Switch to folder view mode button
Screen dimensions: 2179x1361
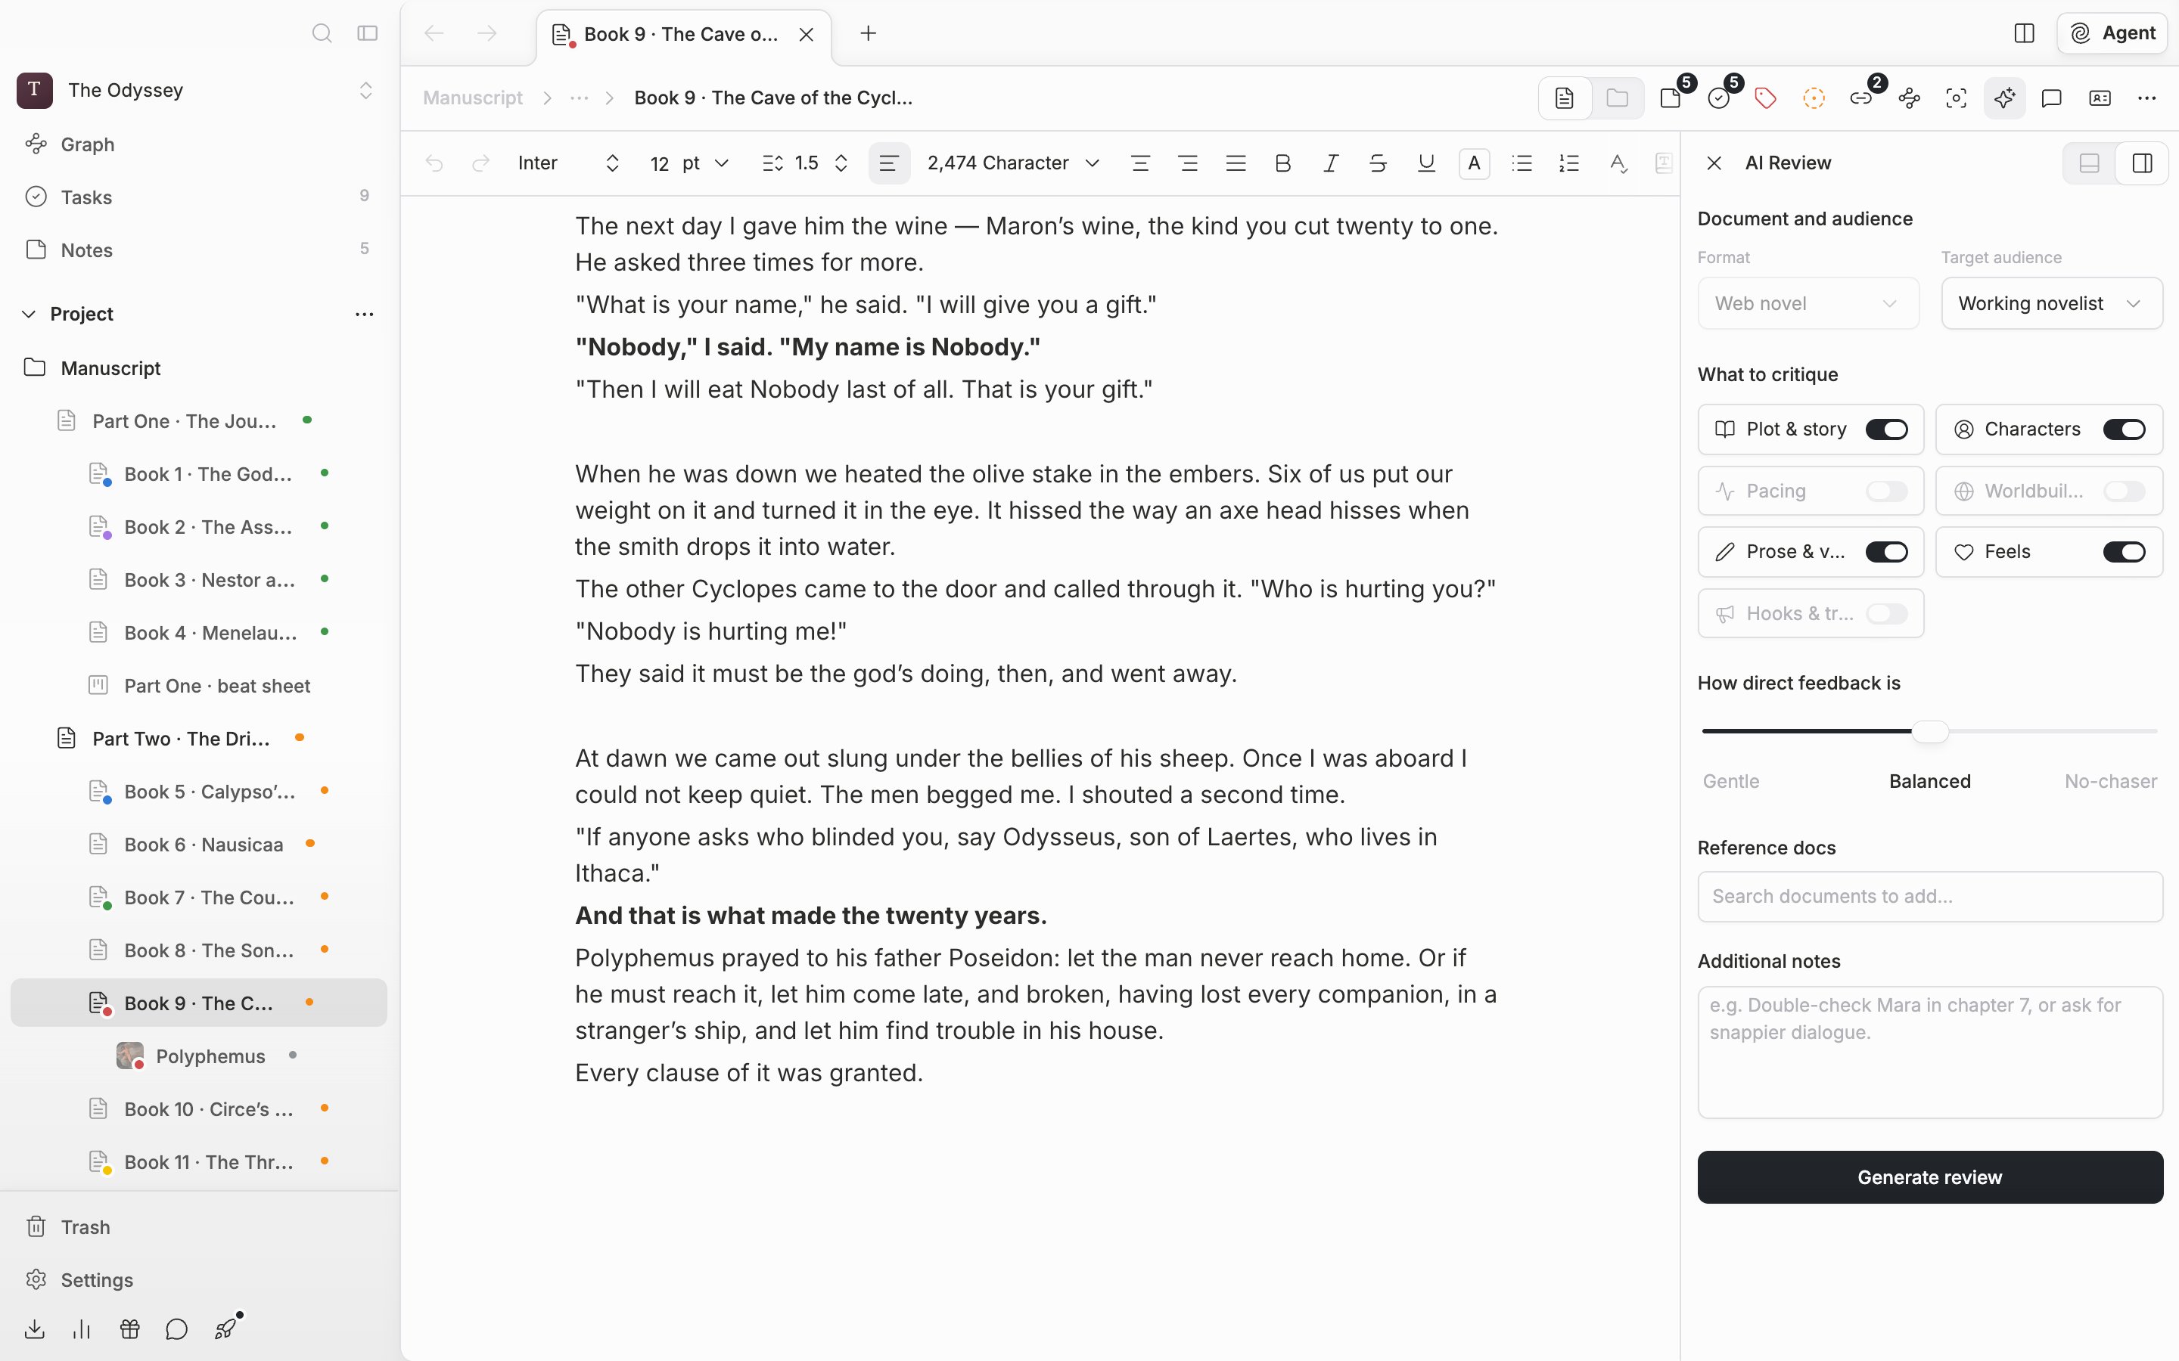[x=1617, y=98]
